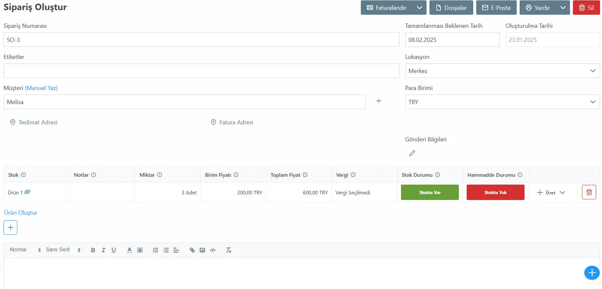Open the text color picker in the editor
This screenshot has height=289, width=602.
click(129, 250)
